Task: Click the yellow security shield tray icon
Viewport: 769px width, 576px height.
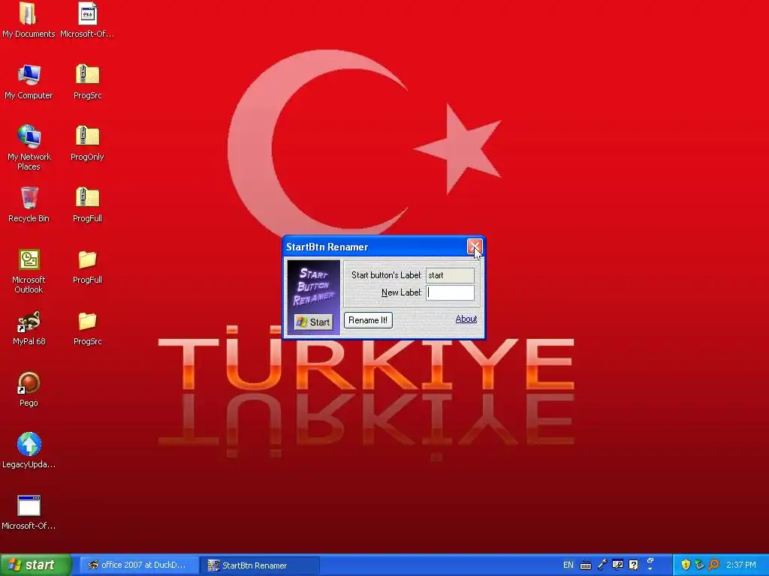Action: pos(686,565)
